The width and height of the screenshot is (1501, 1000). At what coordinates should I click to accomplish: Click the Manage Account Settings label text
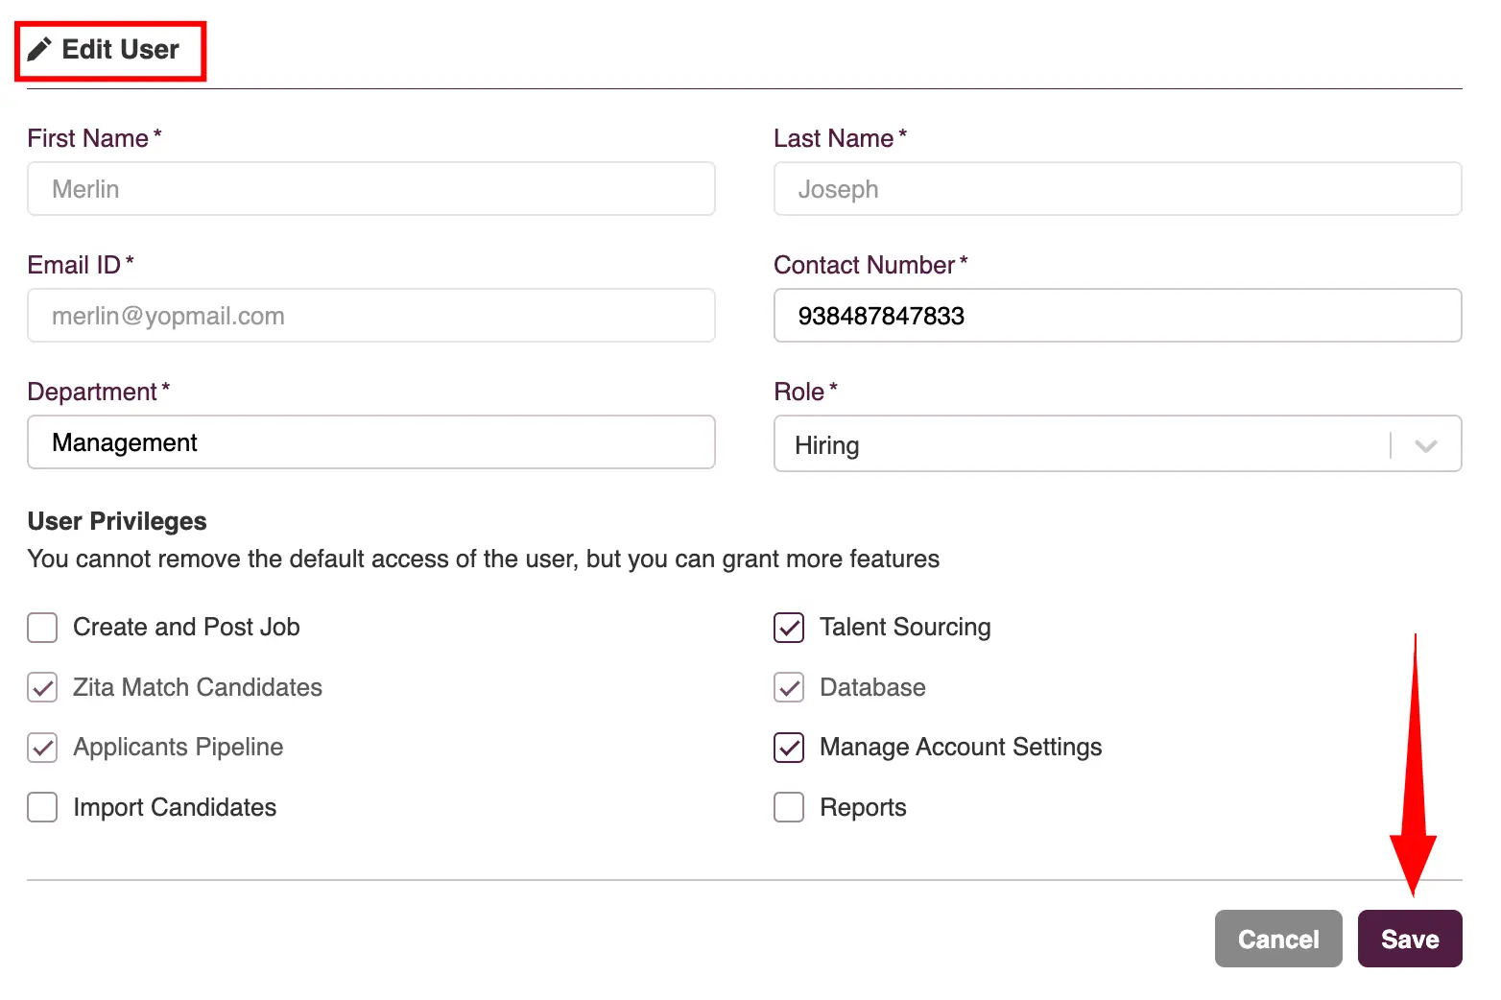961,748
